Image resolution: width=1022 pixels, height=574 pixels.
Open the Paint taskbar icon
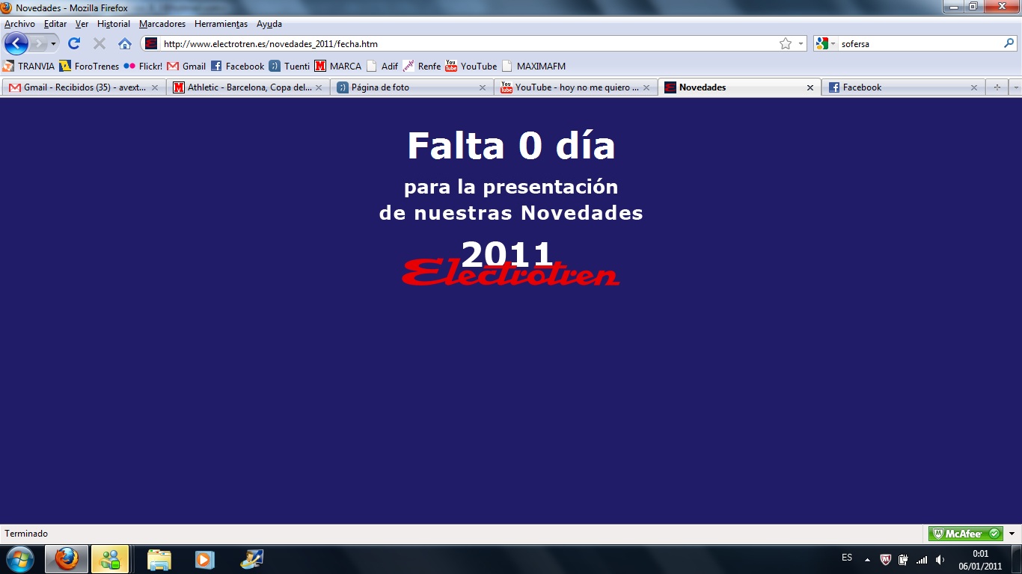click(252, 558)
